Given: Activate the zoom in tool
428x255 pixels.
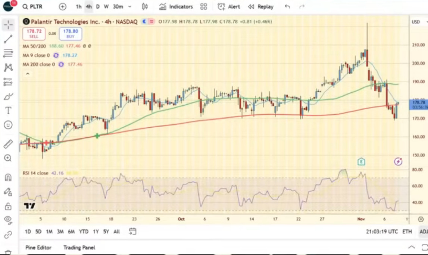Looking at the screenshot, I should click(8, 158).
